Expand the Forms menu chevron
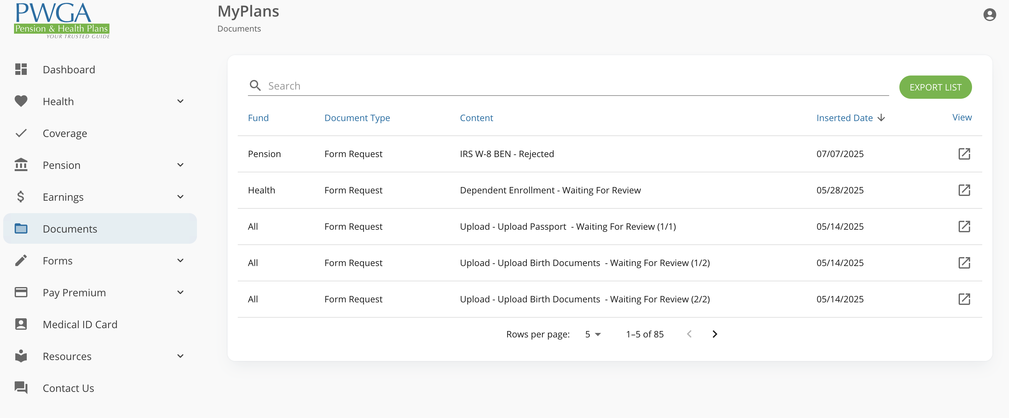Viewport: 1009px width, 418px height. 180,261
